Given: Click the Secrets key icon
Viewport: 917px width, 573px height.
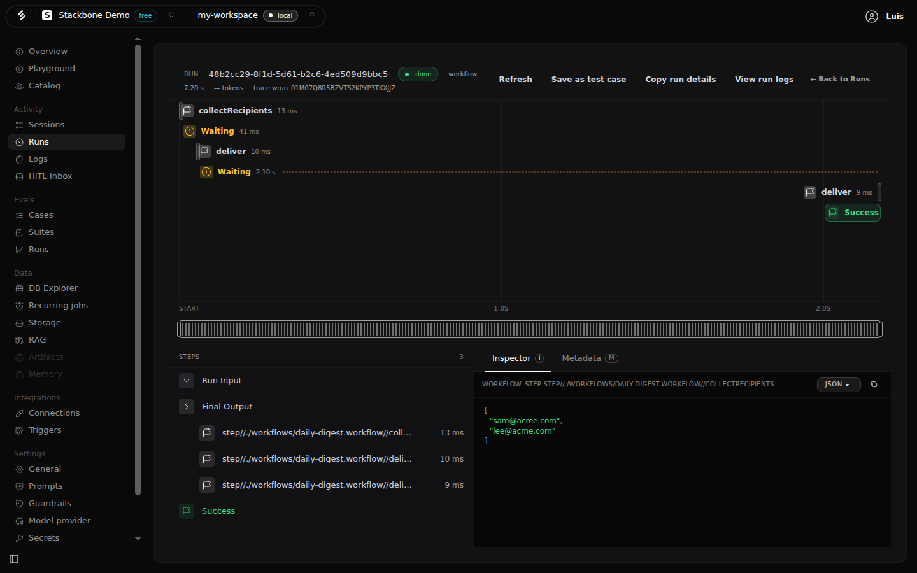Looking at the screenshot, I should pos(19,538).
